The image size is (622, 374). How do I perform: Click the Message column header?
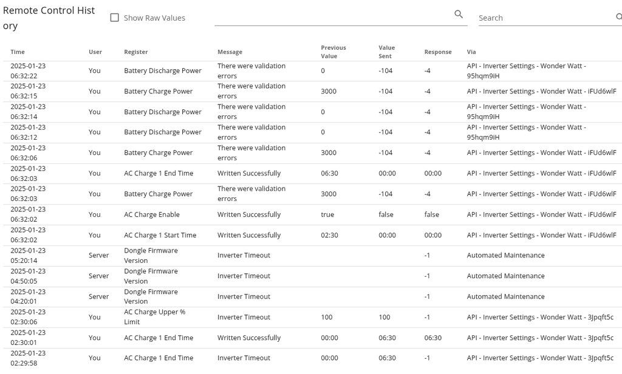(x=230, y=52)
